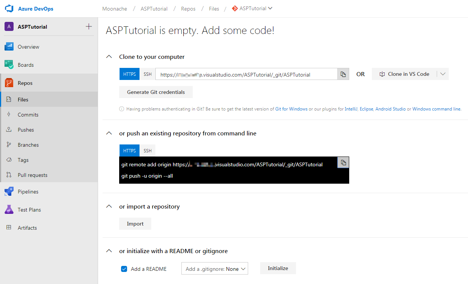Screen dimensions: 468x284
Task: Copy the git push commands with the copy icon
Action: [343, 163]
